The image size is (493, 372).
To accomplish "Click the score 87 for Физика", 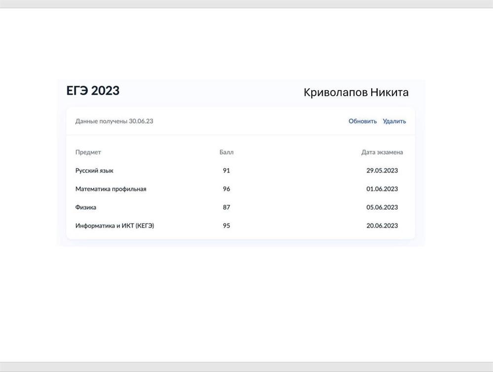I will coord(226,207).
